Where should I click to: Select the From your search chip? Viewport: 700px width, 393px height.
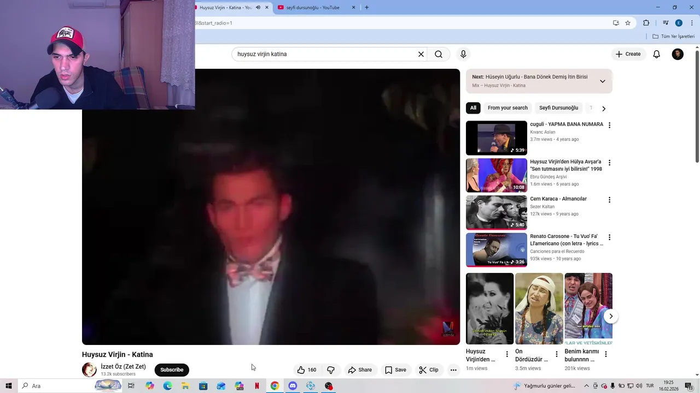507,108
